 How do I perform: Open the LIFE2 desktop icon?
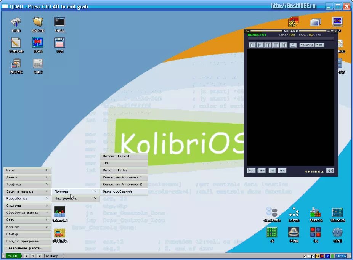pos(294,214)
